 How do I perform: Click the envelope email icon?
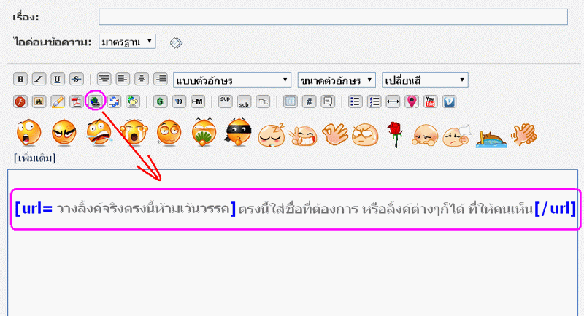pyautogui.click(x=114, y=101)
